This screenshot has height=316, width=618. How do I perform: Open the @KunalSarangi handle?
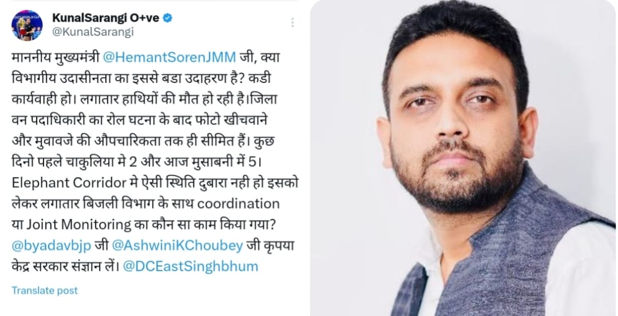click(x=93, y=32)
